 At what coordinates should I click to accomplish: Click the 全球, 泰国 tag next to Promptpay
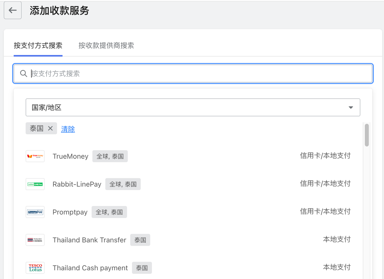coord(109,212)
